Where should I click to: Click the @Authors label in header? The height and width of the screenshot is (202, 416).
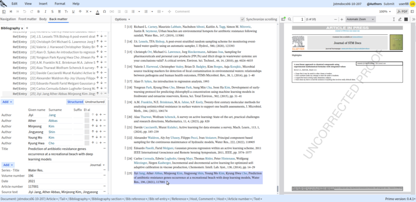coord(374,4)
